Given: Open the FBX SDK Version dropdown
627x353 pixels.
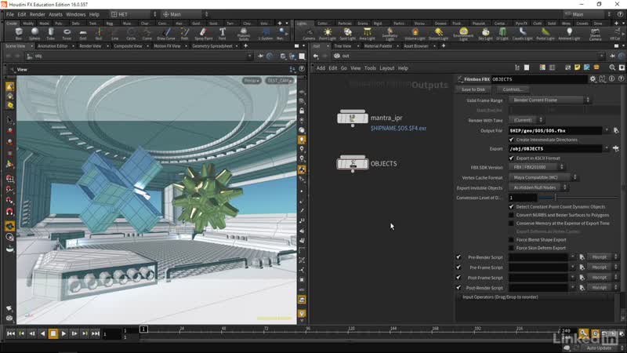Looking at the screenshot, I should coord(536,167).
